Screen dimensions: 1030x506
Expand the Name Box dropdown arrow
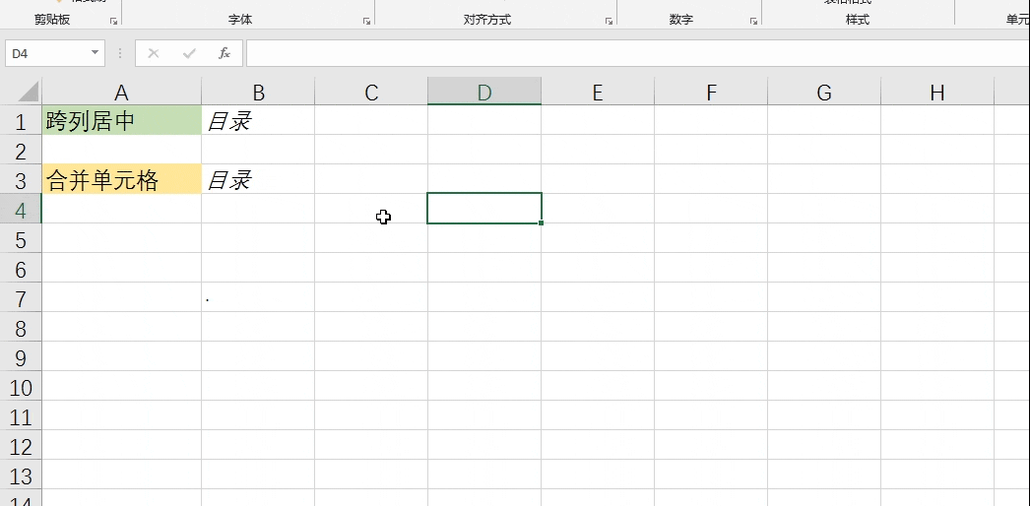click(96, 53)
